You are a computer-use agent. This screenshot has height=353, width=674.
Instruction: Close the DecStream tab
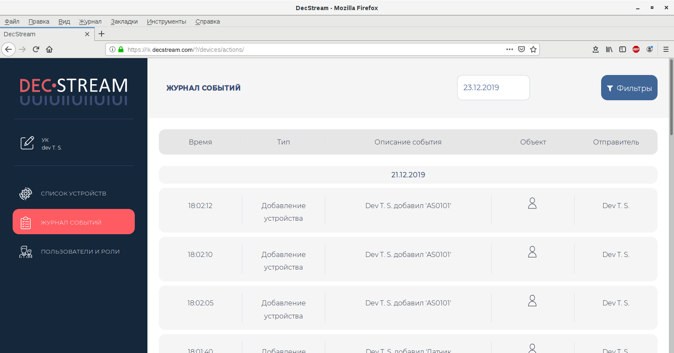pyautogui.click(x=87, y=34)
